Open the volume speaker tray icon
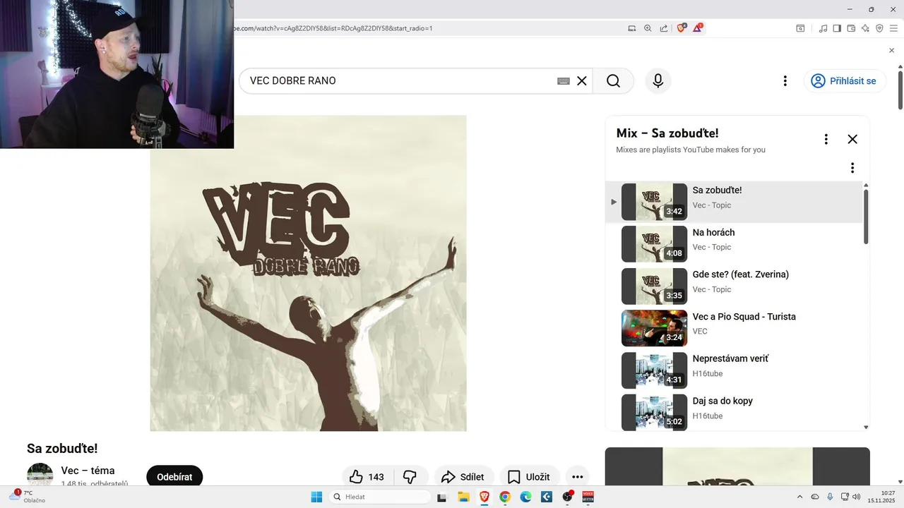The width and height of the screenshot is (904, 508). [857, 497]
